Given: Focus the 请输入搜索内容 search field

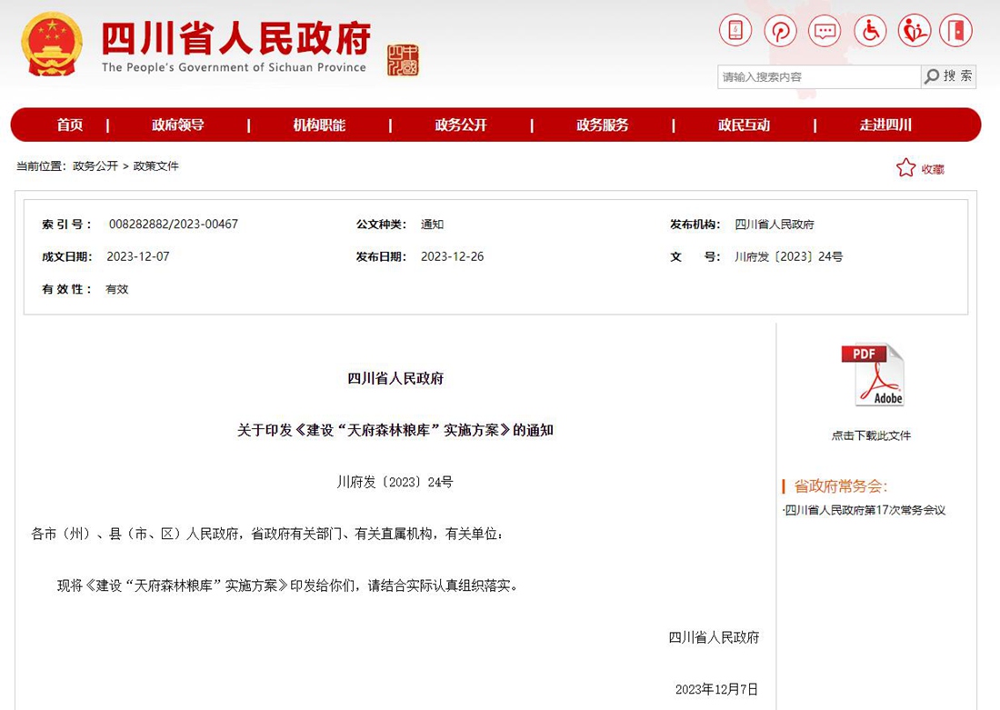Looking at the screenshot, I should 819,76.
